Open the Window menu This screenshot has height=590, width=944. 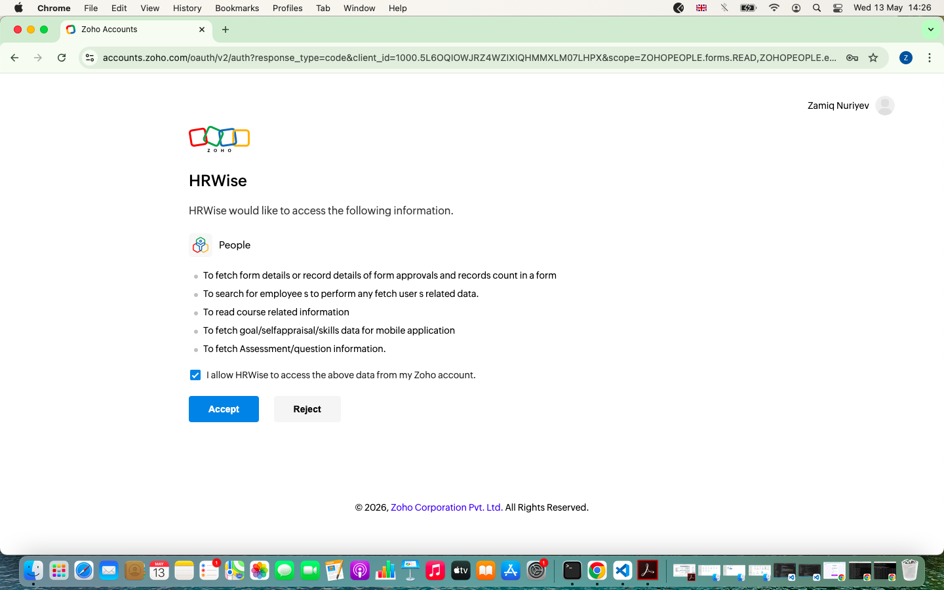point(360,8)
